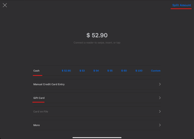This screenshot has width=194, height=139.
Task: Open More payment options
Action: tap(36, 125)
